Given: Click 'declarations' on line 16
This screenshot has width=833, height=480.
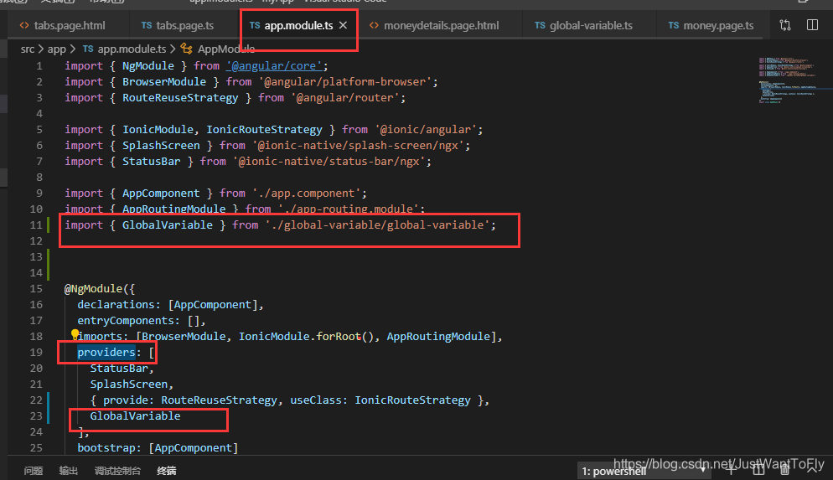Looking at the screenshot, I should (x=116, y=305).
